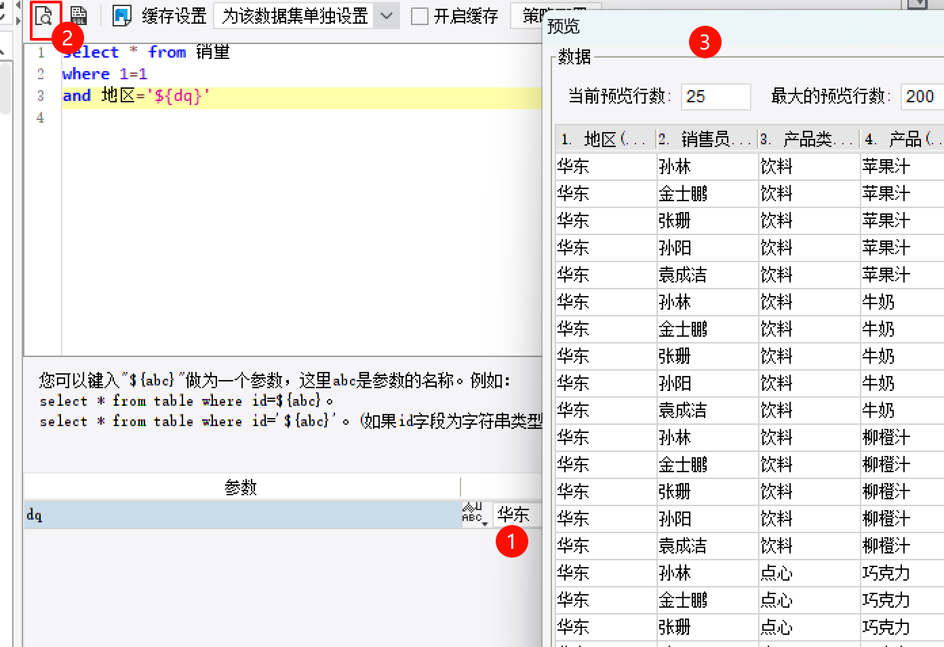Click the 最大的预览行数 field showing 200

(x=922, y=96)
